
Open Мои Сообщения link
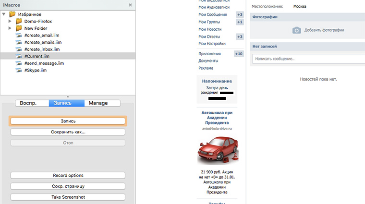(213, 14)
